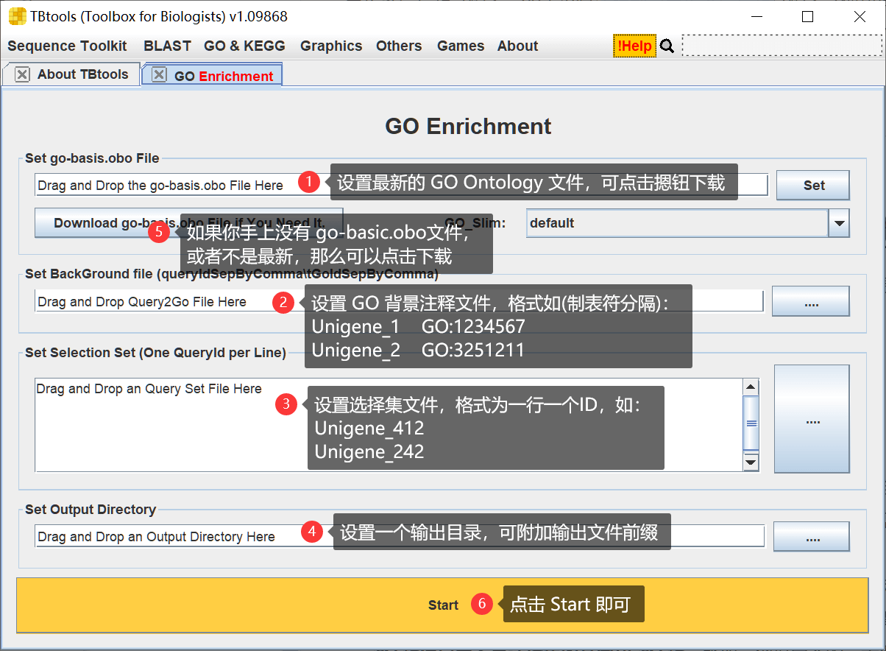Click scroll-up arrow of selection set area
The width and height of the screenshot is (886, 651).
[x=751, y=387]
